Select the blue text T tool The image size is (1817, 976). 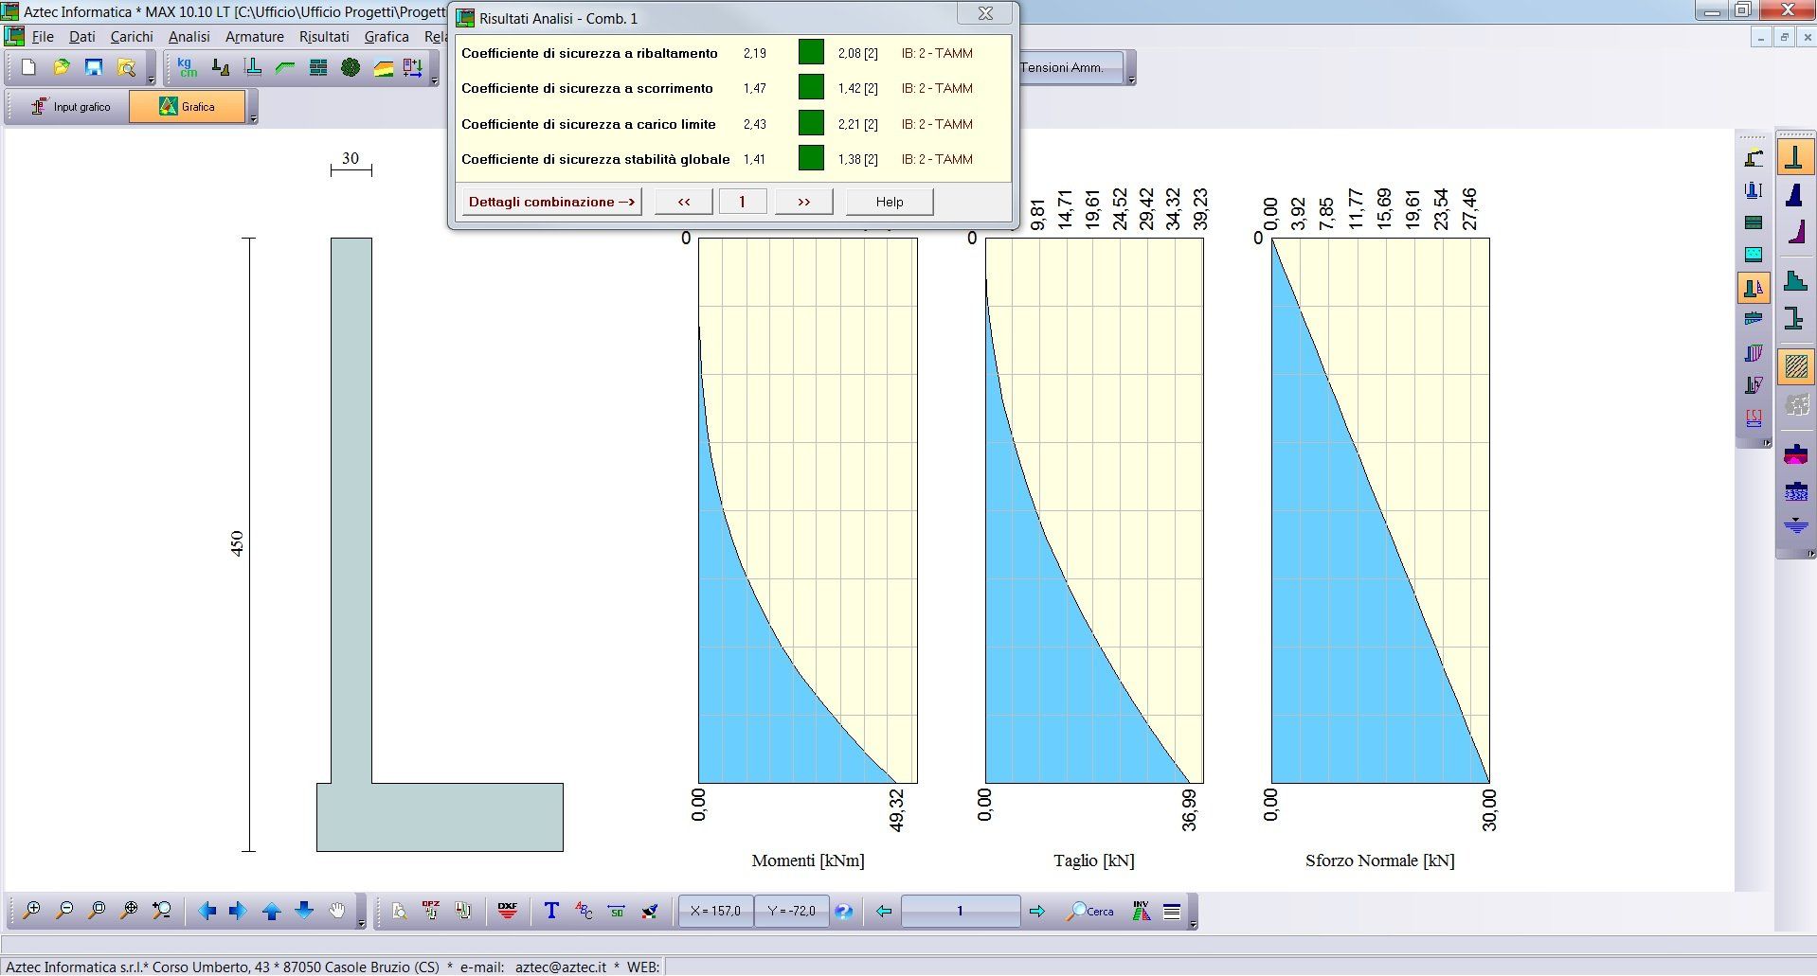tap(551, 911)
